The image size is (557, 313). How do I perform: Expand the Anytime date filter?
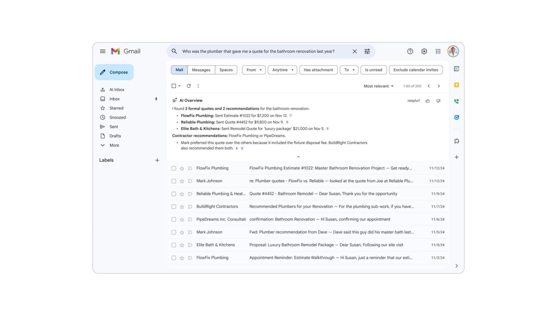(282, 70)
